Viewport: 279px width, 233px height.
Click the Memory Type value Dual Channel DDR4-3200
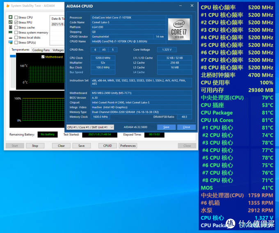[x=141, y=112]
